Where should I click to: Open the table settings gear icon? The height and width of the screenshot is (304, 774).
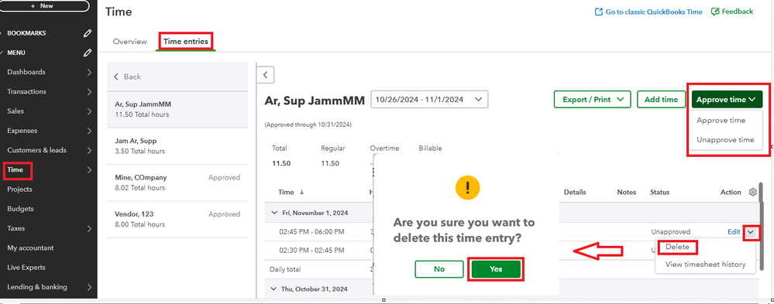753,192
